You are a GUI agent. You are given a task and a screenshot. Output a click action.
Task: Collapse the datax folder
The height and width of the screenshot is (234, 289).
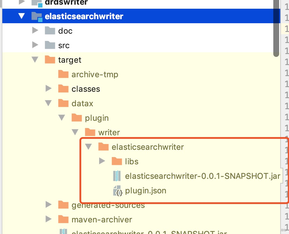click(48, 103)
